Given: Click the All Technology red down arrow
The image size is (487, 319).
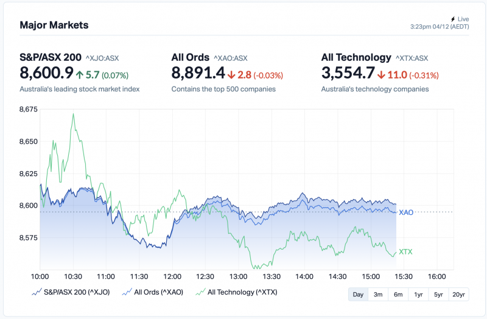Looking at the screenshot, I should tap(381, 75).
